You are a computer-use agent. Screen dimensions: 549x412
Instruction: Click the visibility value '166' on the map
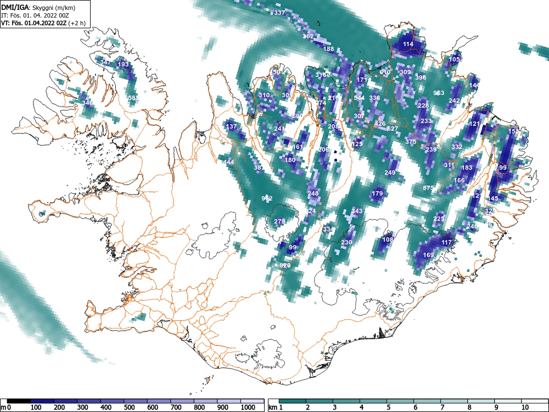(x=459, y=180)
